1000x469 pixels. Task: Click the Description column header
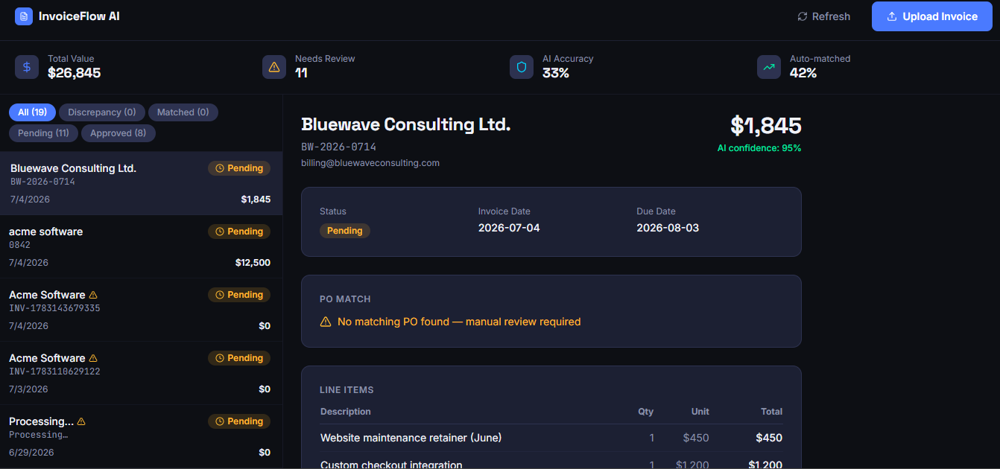[x=346, y=412]
